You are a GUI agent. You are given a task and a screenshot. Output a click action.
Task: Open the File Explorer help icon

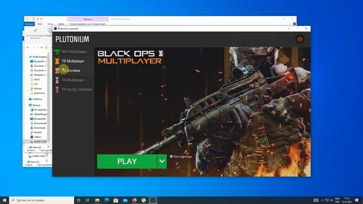tap(294, 24)
